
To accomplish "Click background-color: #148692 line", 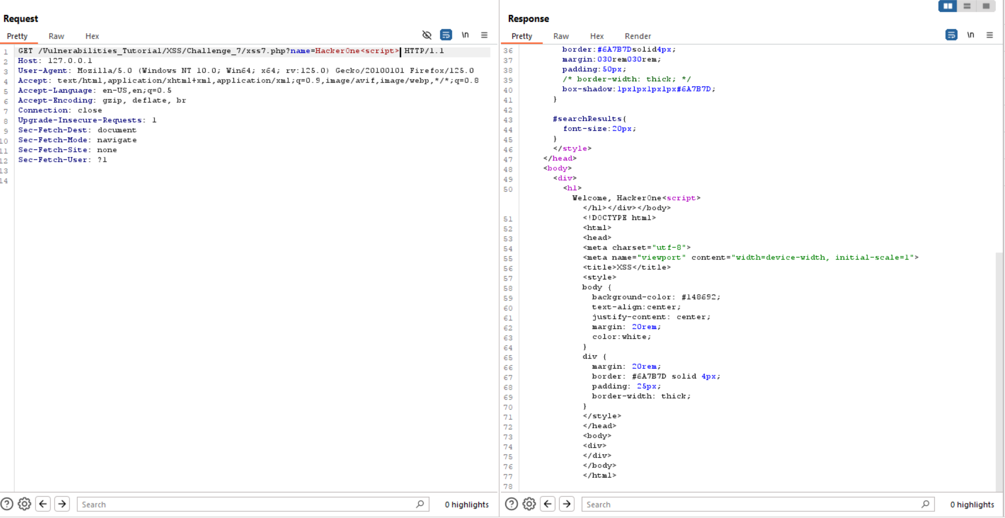I will tap(656, 297).
